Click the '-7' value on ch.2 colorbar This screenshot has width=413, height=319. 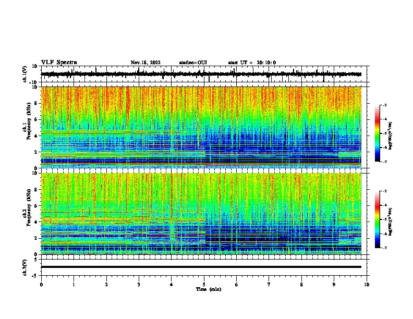(x=385, y=248)
